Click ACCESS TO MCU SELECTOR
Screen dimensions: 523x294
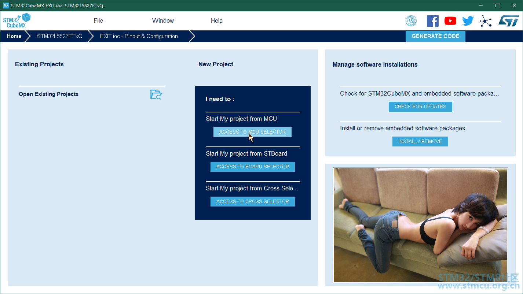[252, 132]
